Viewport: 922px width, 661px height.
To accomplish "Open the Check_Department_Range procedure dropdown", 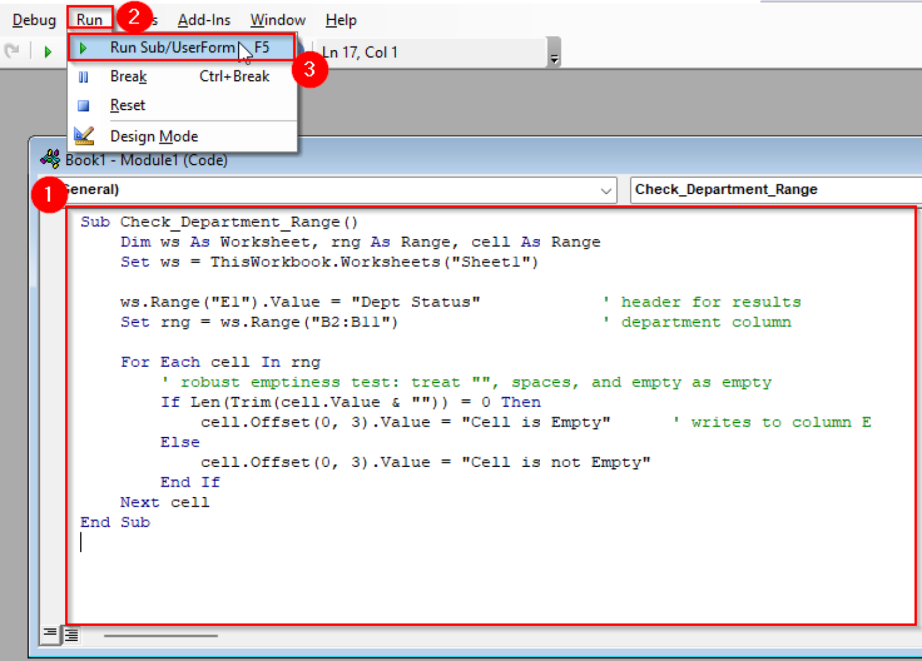I will 774,190.
